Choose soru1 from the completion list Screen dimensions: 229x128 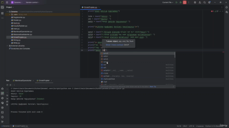(x=137, y=59)
